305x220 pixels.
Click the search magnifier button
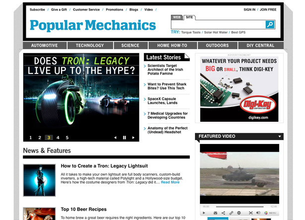coord(270,24)
